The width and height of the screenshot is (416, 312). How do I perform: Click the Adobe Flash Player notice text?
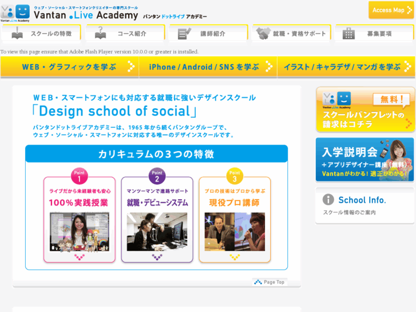coord(99,52)
